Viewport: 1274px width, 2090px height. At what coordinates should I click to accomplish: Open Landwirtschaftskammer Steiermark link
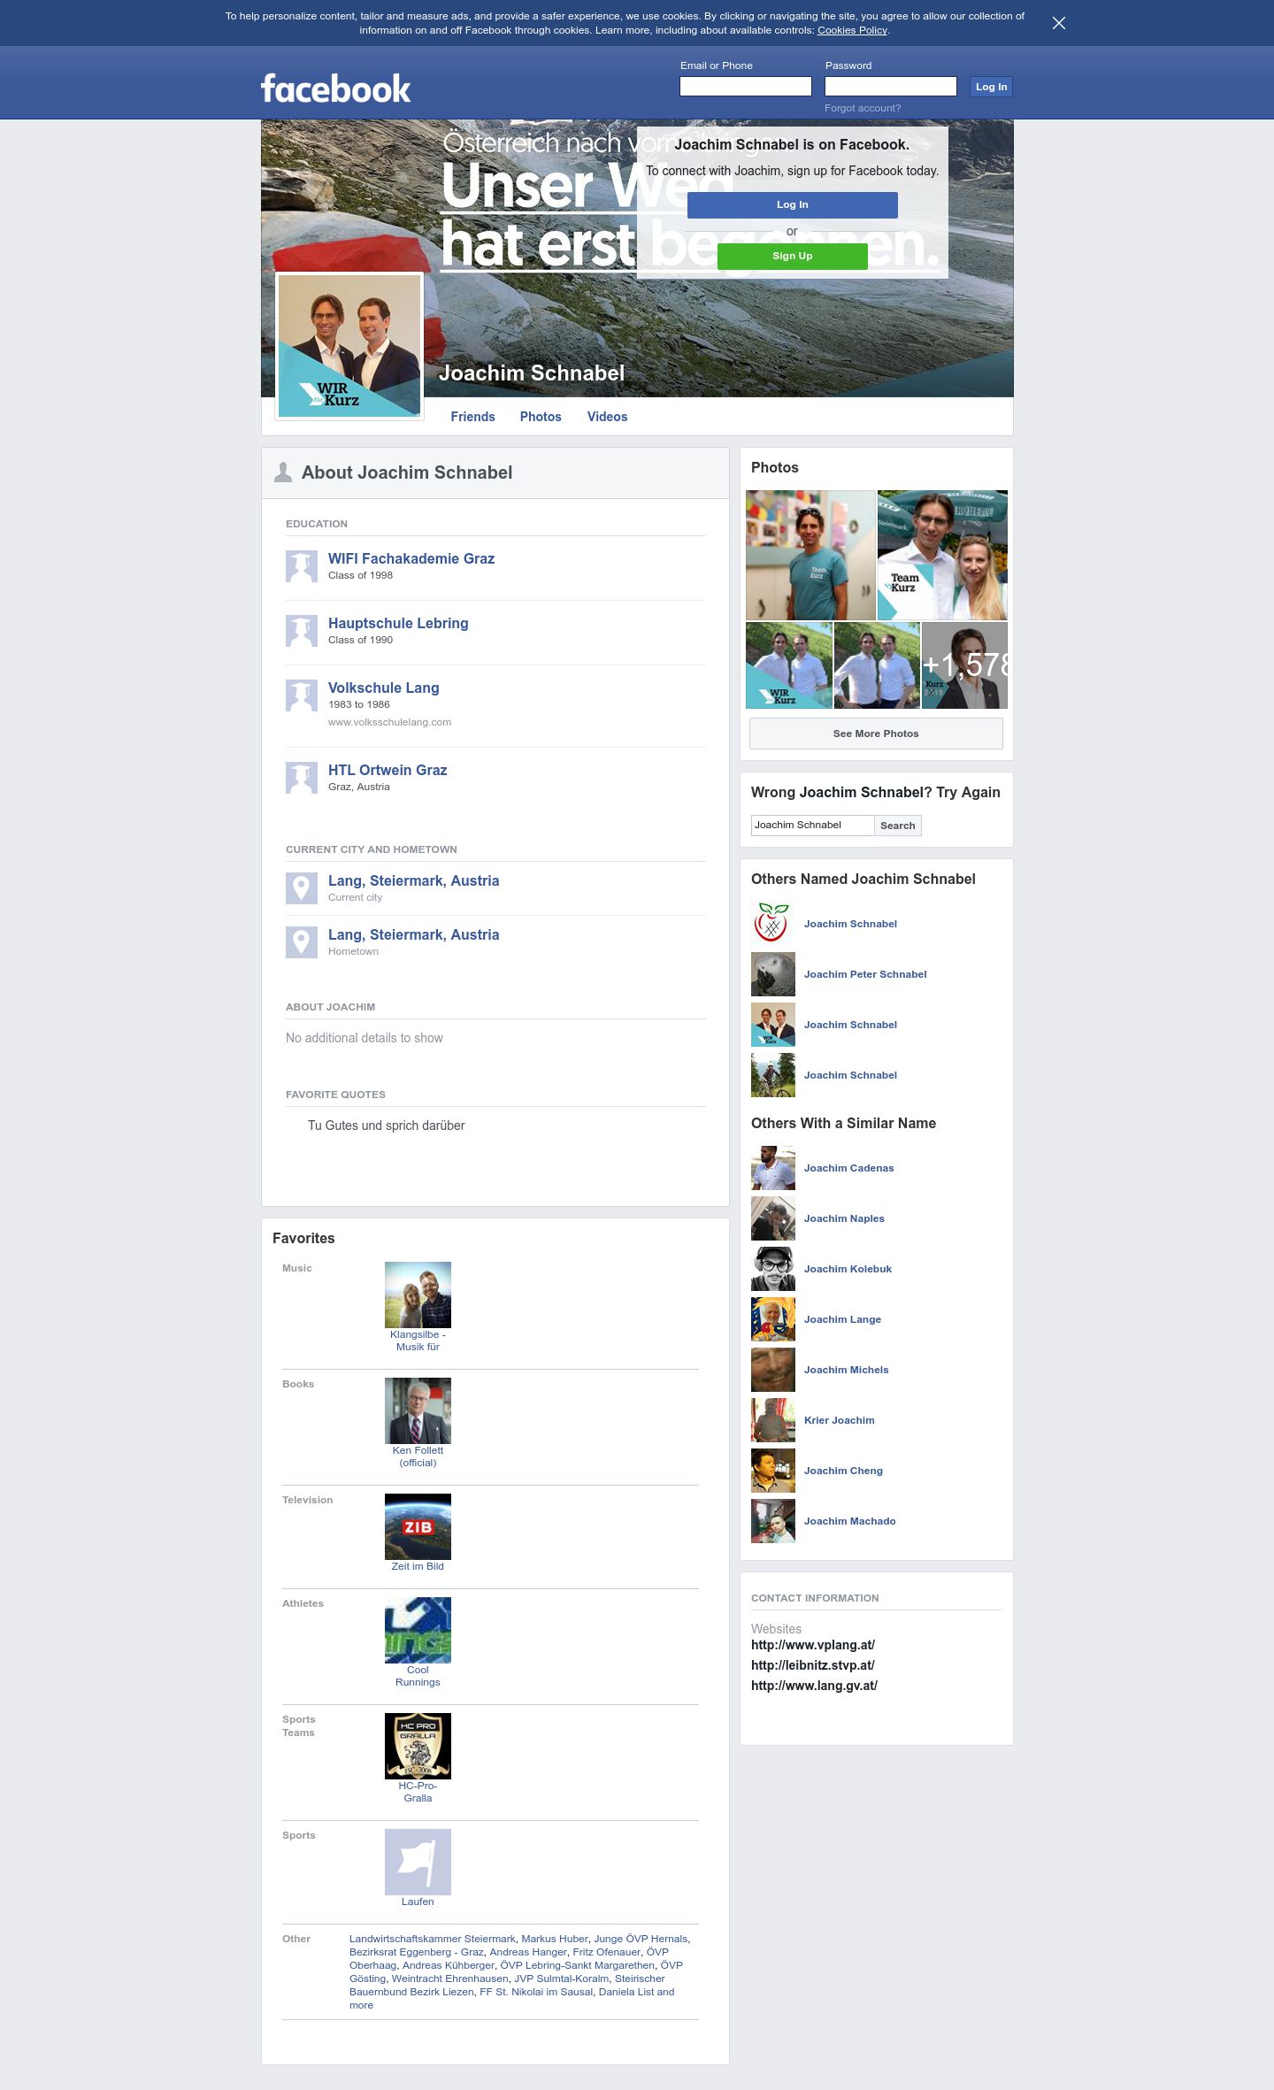pyautogui.click(x=432, y=1939)
